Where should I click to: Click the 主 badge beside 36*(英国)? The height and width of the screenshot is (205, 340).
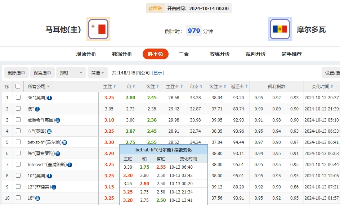[49, 98]
